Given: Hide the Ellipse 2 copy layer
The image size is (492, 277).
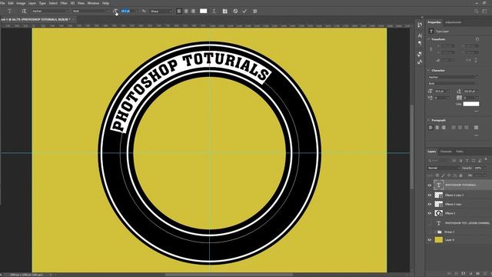Looking at the screenshot, I should click(430, 204).
